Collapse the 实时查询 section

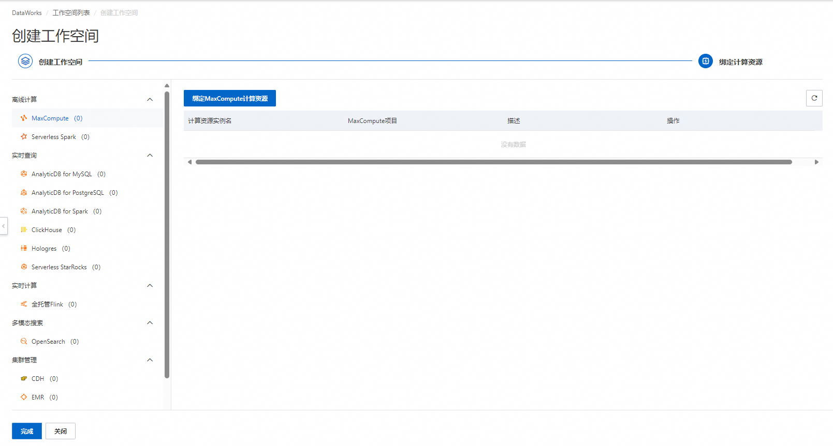pos(150,156)
